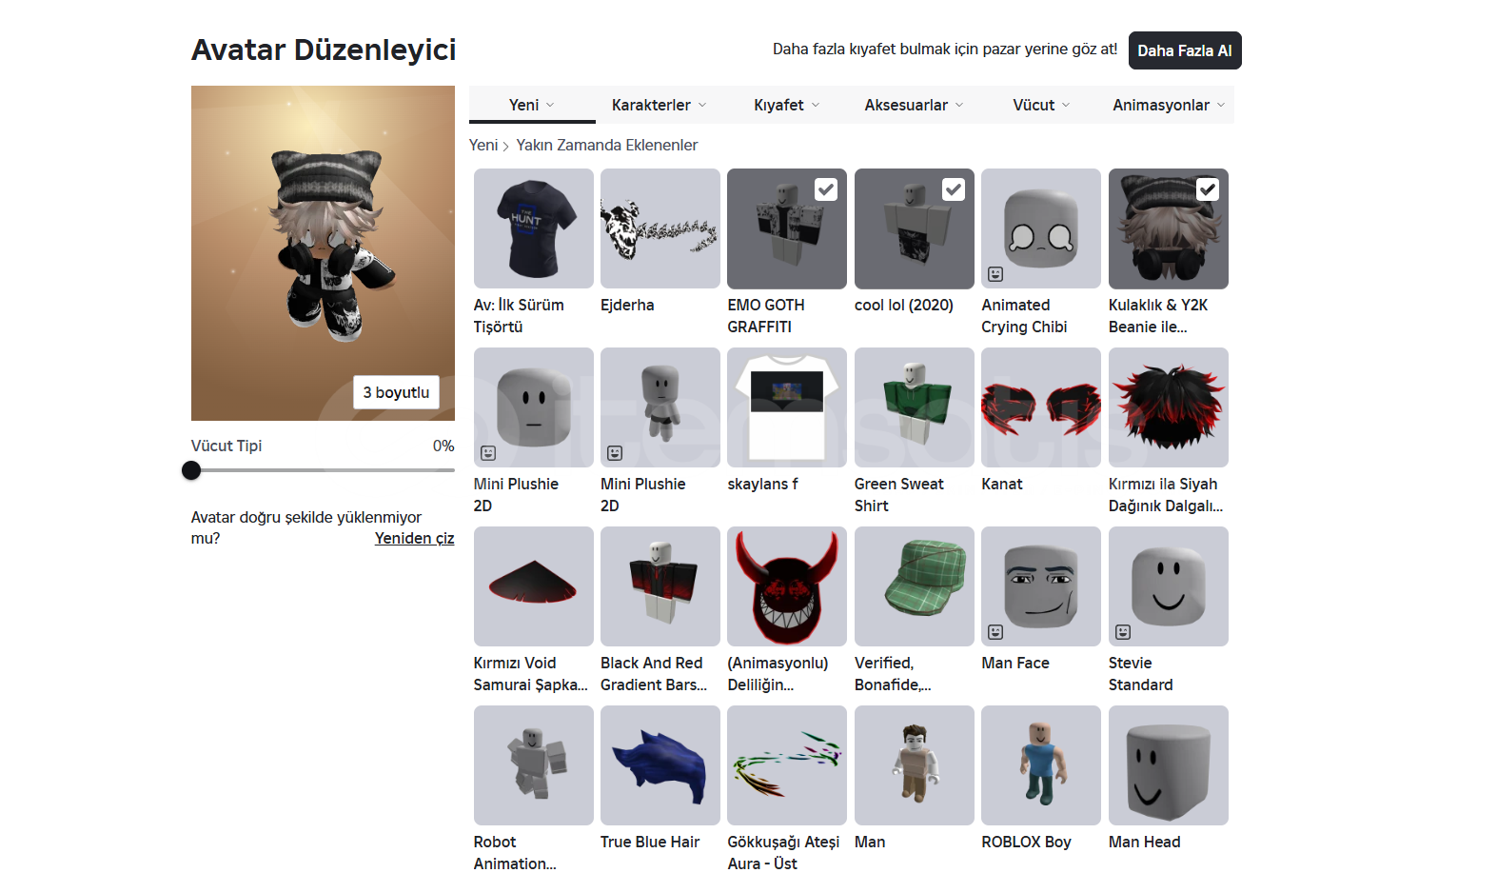Click the Vücut Tipi slider handle
This screenshot has height=873, width=1497.
click(x=191, y=470)
